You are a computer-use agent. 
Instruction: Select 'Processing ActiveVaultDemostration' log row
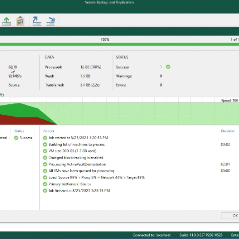tap(141, 164)
